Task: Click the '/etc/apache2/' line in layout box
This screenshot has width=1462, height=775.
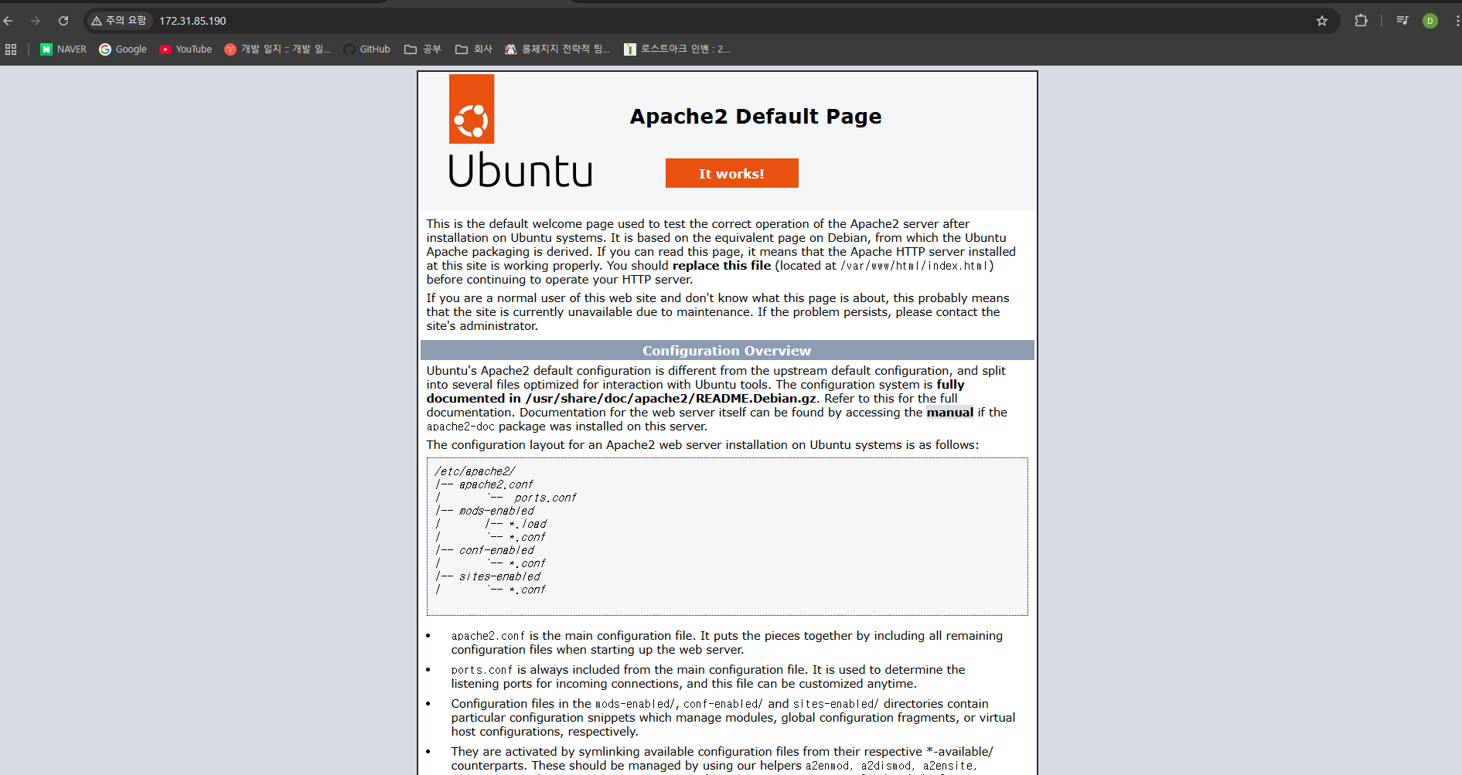Action: coord(475,471)
